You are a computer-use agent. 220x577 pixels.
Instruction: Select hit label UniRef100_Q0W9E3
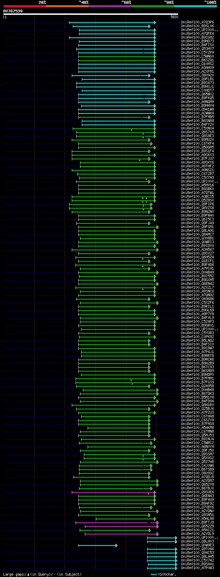[x=197, y=545]
